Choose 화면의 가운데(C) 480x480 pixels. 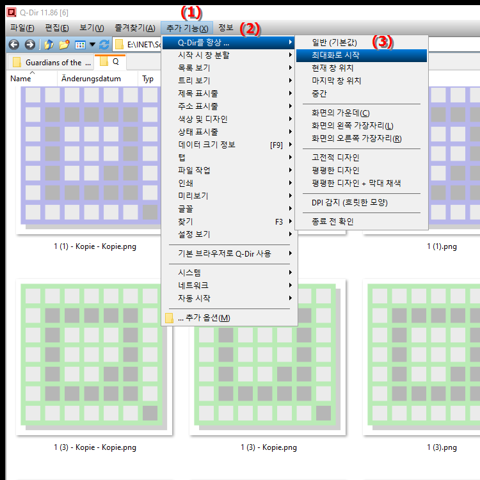[361, 113]
